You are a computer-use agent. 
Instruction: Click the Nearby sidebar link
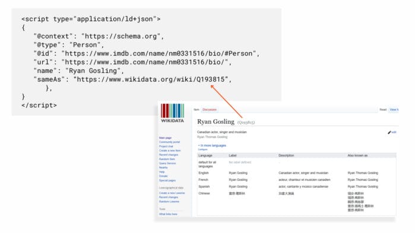tap(163, 167)
